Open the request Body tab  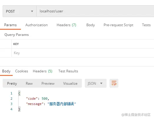(x=91, y=25)
